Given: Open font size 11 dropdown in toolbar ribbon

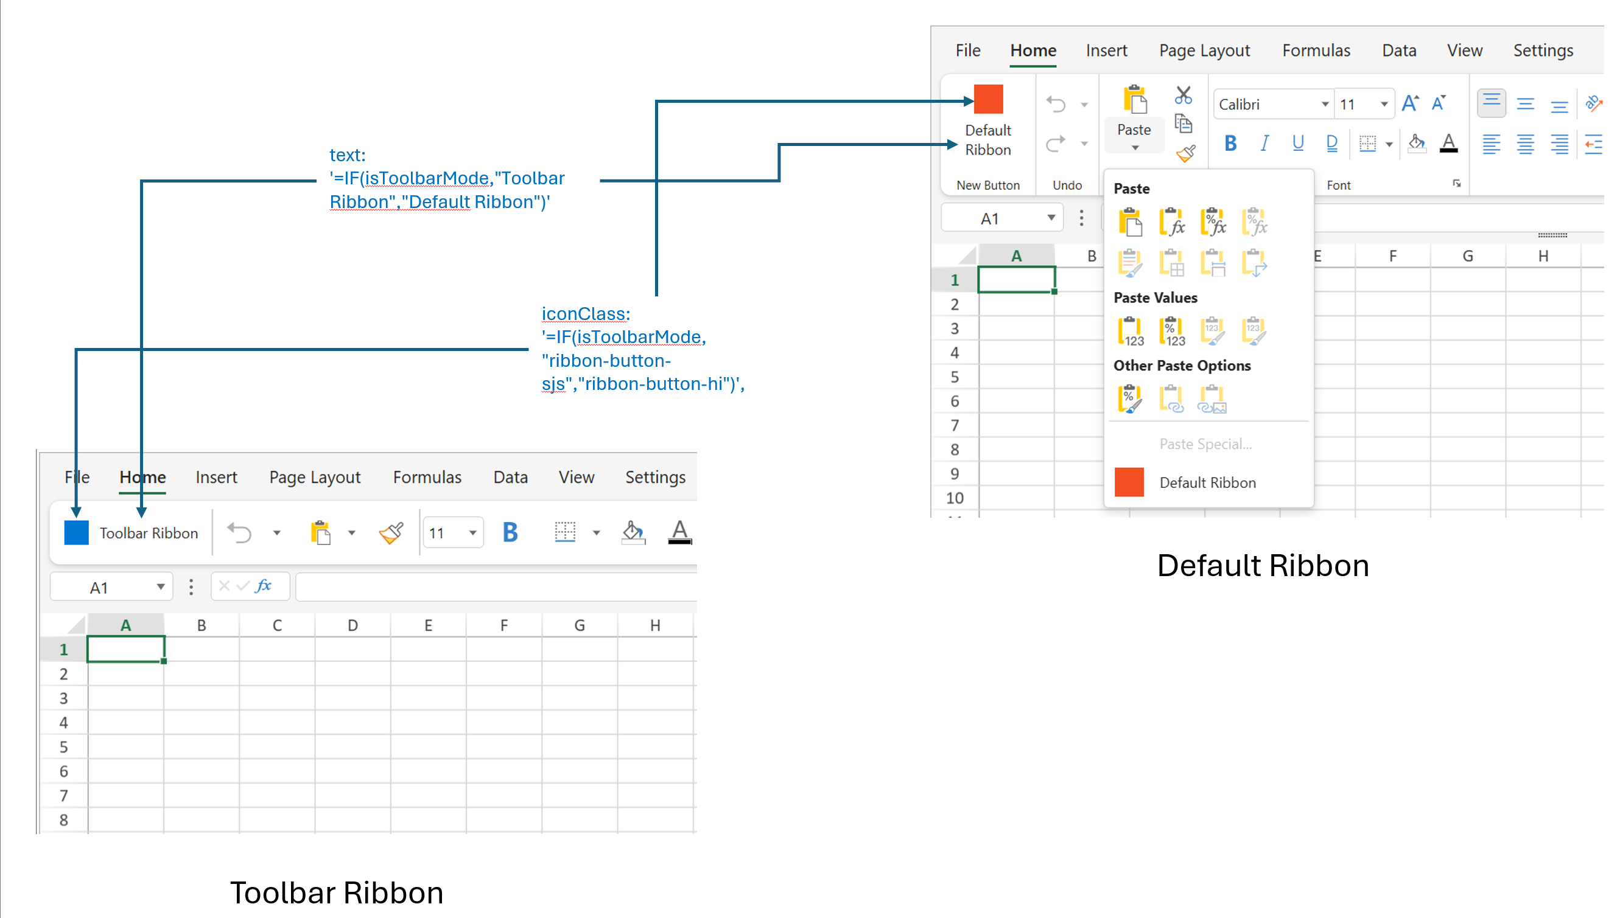Looking at the screenshot, I should [x=472, y=534].
